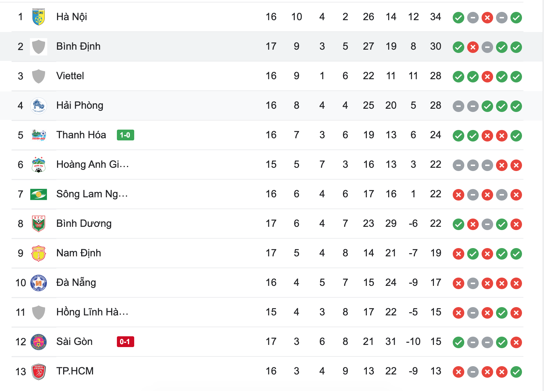The height and width of the screenshot is (391, 544).
Task: Select Bình Định's grey draw form icon
Action: point(487,47)
